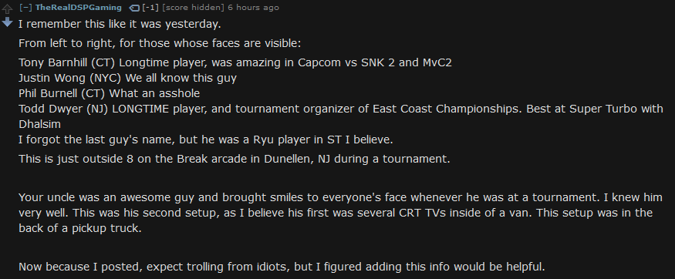Click the 'back of a pickup truck' line
Image resolution: width=675 pixels, height=279 pixels.
point(80,229)
